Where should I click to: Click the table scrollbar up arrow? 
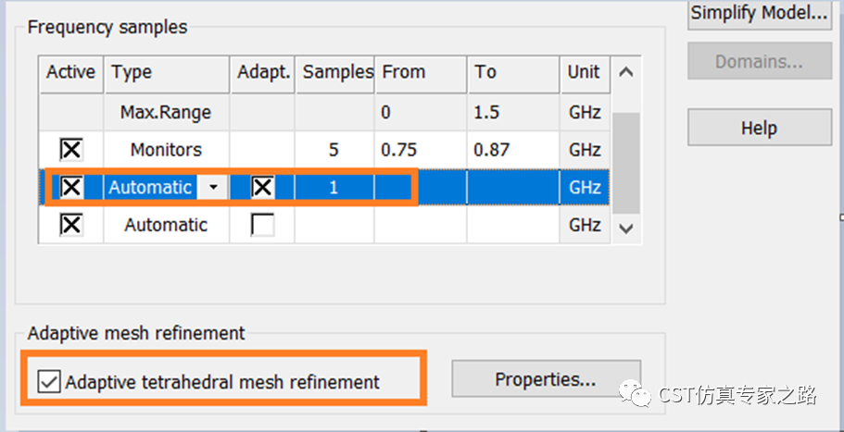coord(625,72)
